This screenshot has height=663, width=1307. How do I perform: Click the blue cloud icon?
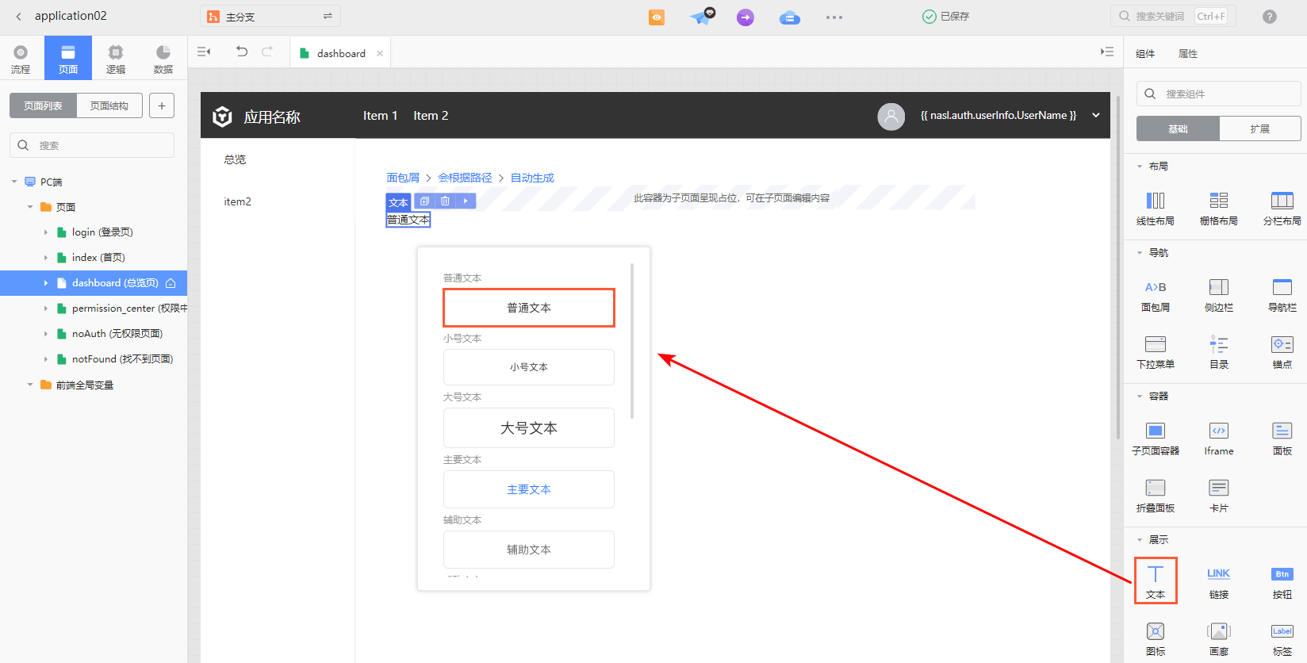[x=790, y=17]
